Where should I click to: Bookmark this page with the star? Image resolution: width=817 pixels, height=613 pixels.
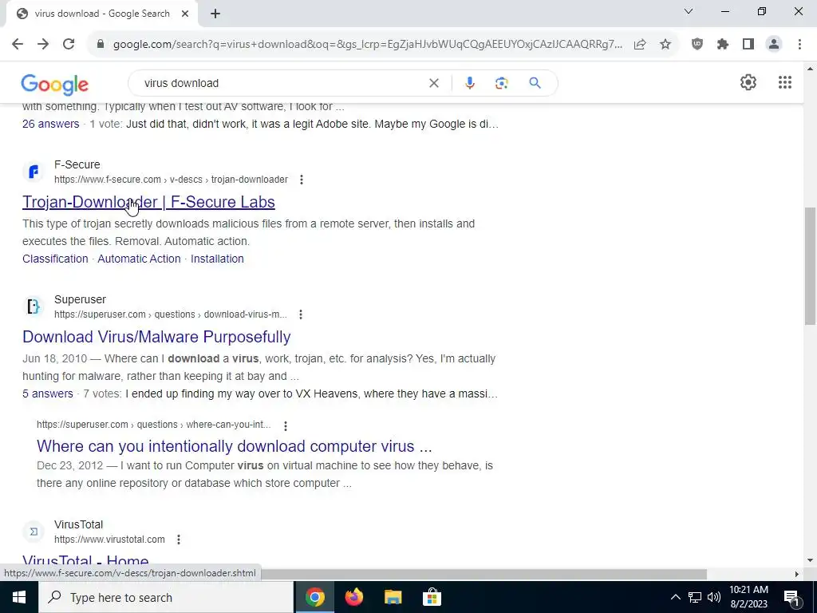tap(665, 45)
